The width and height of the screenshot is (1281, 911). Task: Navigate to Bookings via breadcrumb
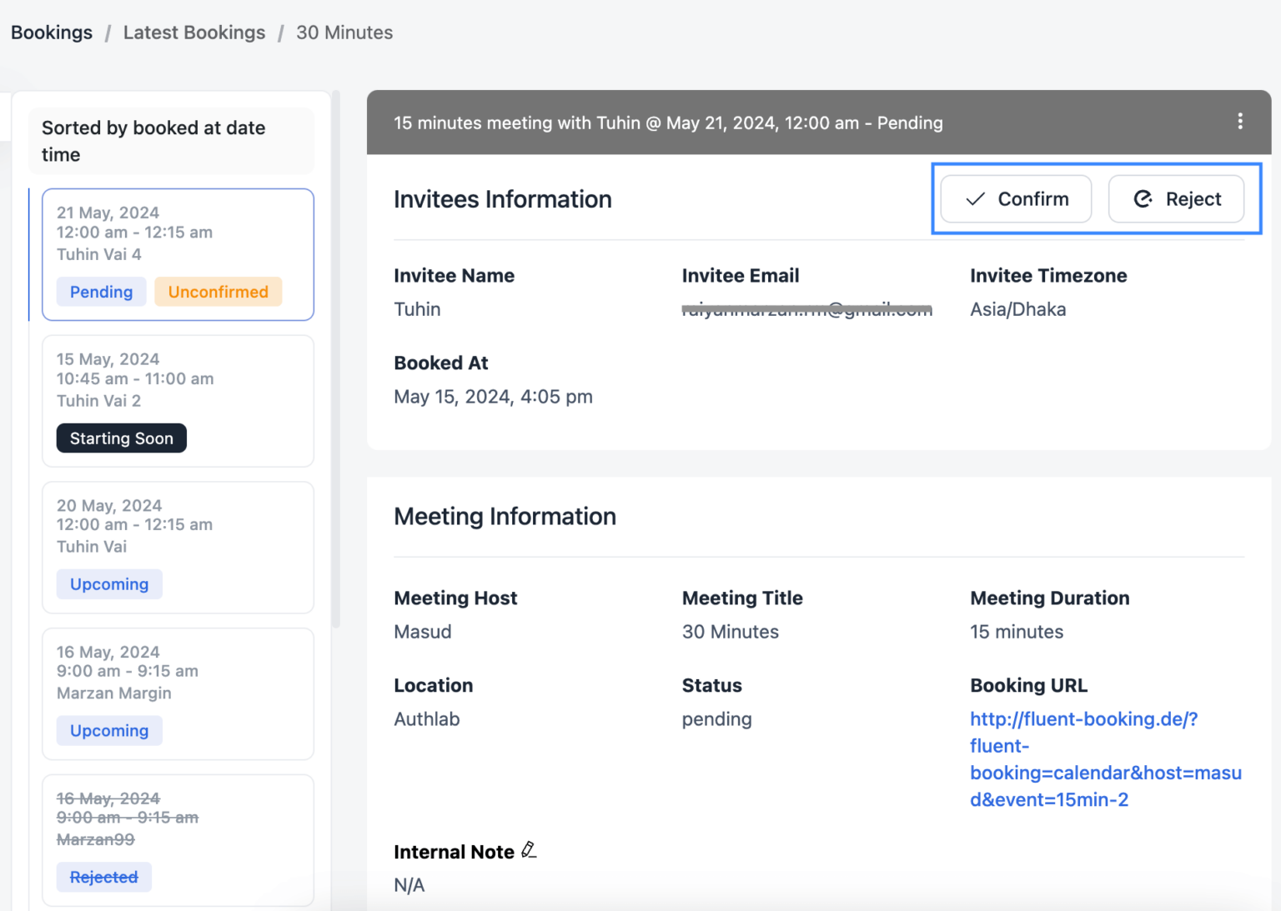click(x=51, y=32)
